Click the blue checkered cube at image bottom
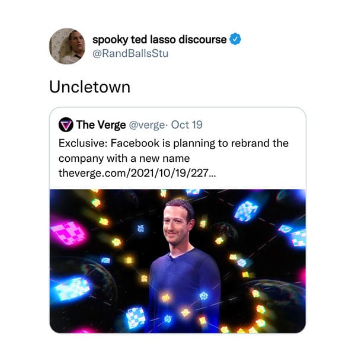This screenshot has height=355, width=355. 135,318
